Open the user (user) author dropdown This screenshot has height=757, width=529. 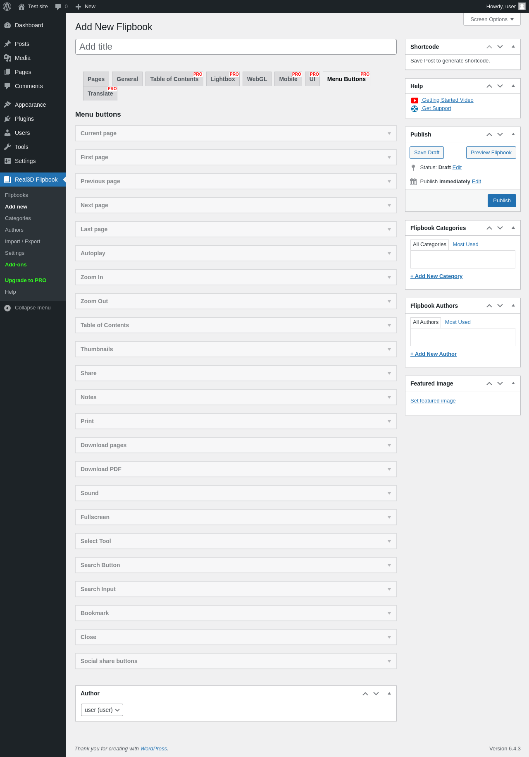click(x=102, y=710)
